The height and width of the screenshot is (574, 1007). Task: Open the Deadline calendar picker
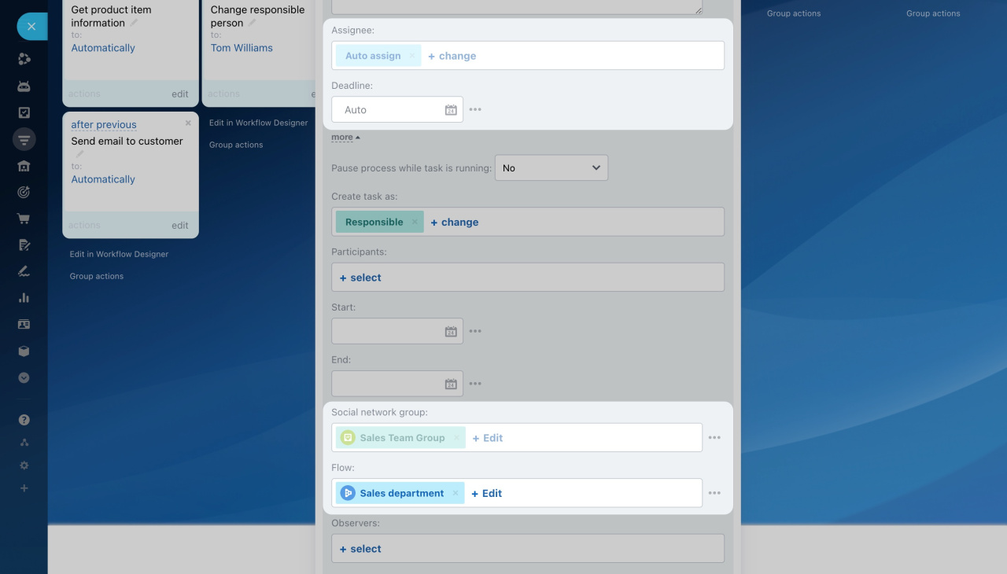pos(451,110)
